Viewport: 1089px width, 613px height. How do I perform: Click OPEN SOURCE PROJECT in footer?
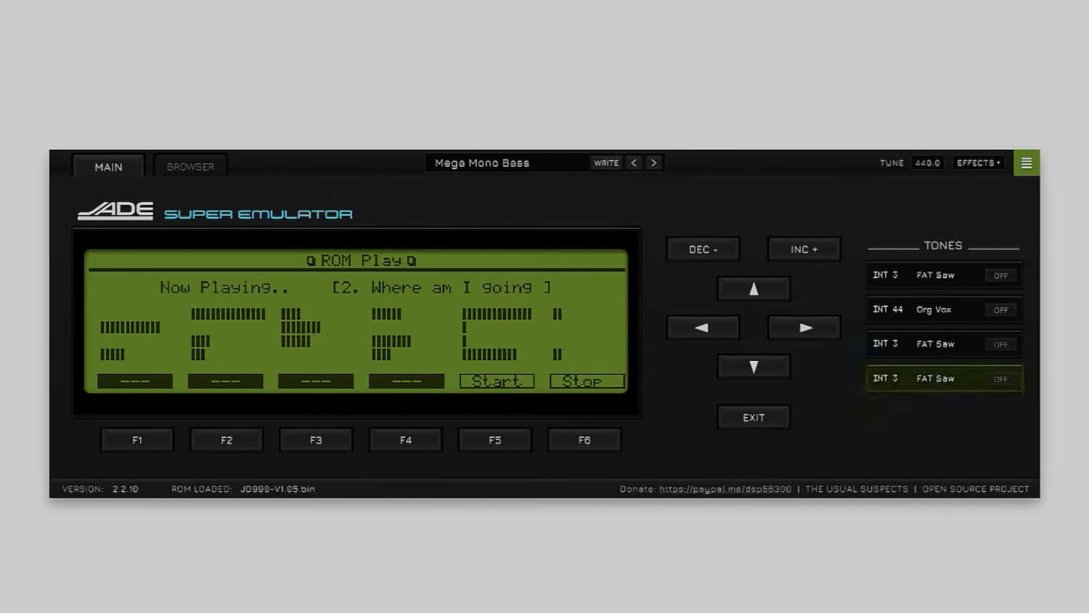(976, 489)
